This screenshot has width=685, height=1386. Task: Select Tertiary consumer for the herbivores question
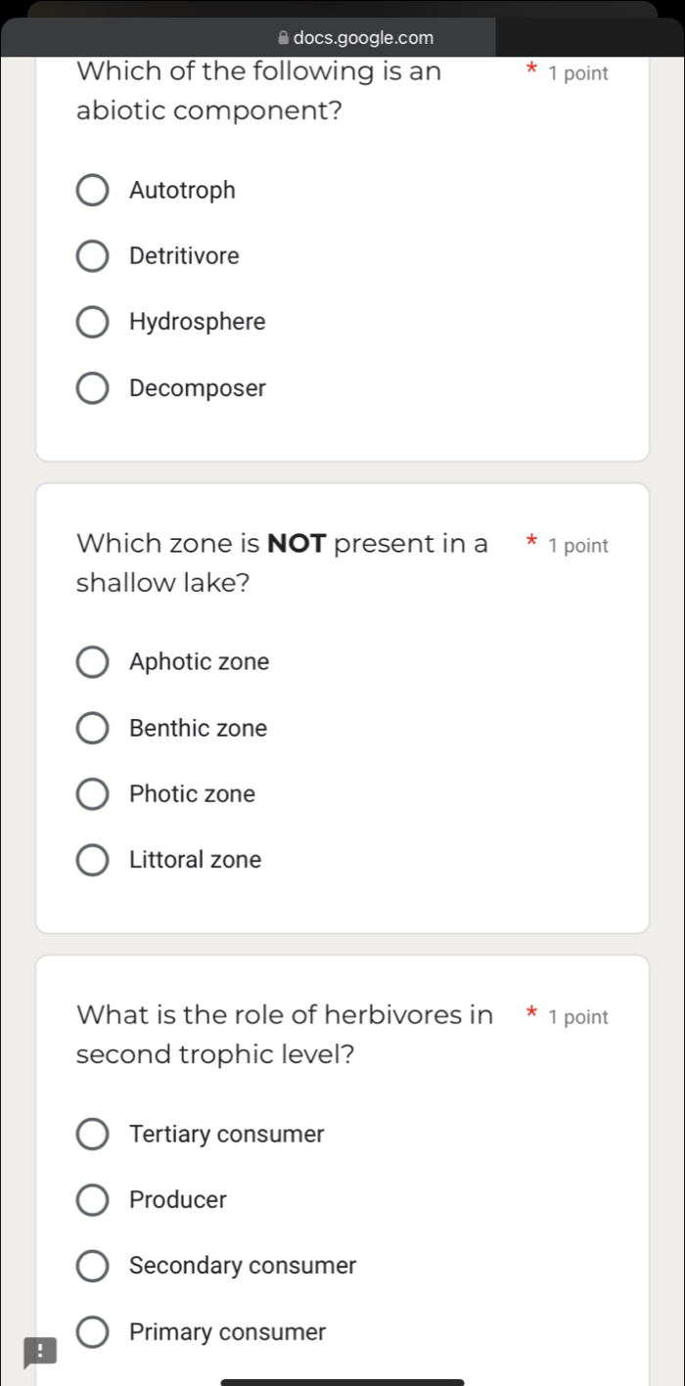coord(92,1134)
